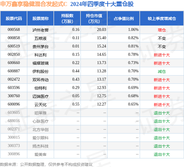Select stock name 云天化
The image size is (184, 167).
[41, 105]
